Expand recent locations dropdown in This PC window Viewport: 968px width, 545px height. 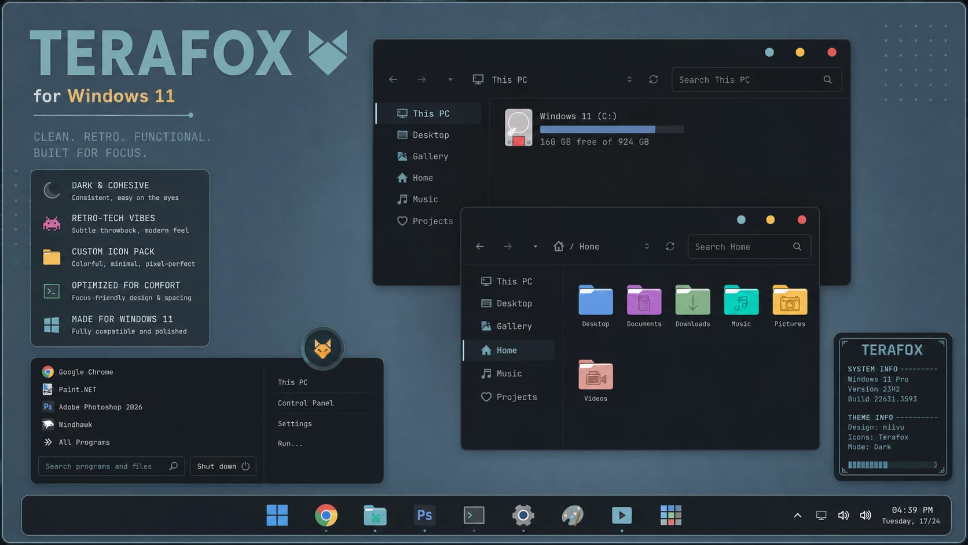click(x=450, y=79)
